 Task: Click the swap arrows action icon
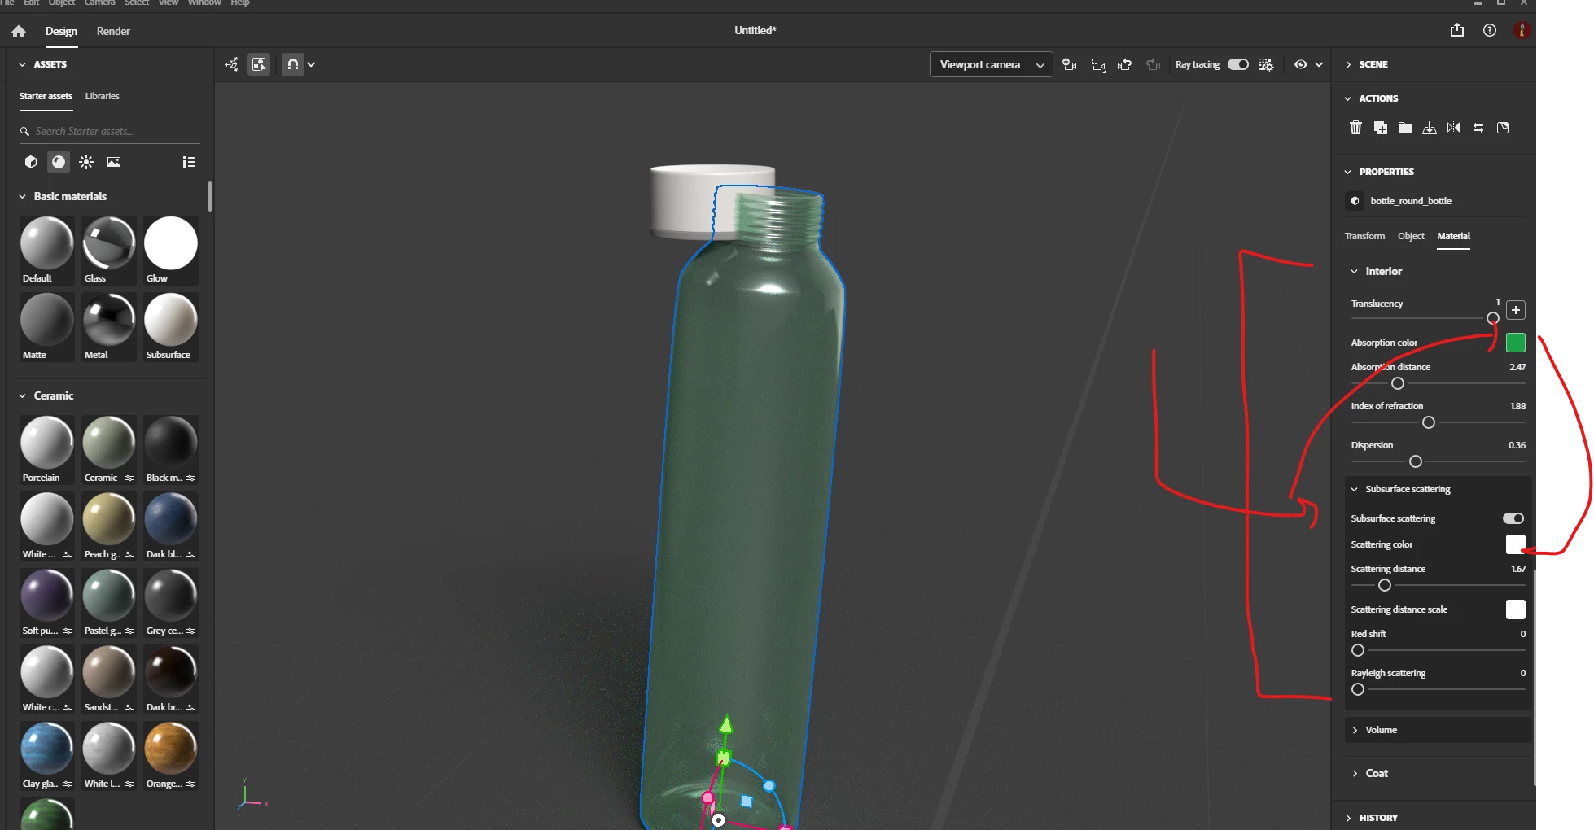[1478, 128]
